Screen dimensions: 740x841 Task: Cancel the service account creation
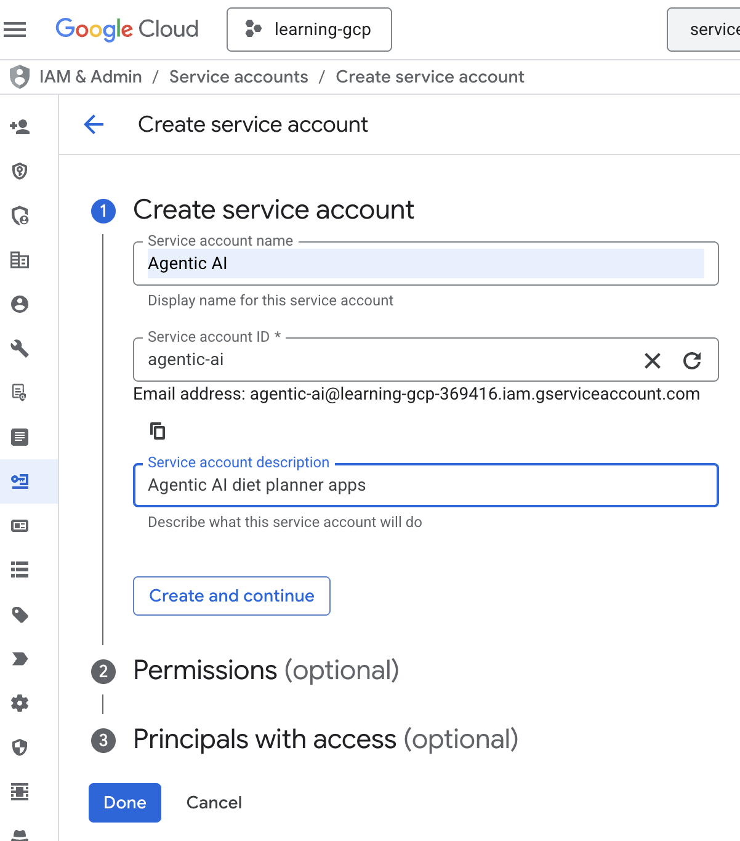[x=214, y=803]
